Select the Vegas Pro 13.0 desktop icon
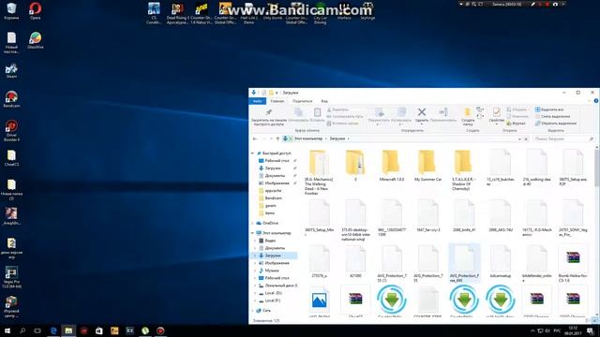The width and height of the screenshot is (600, 337). tap(11, 277)
